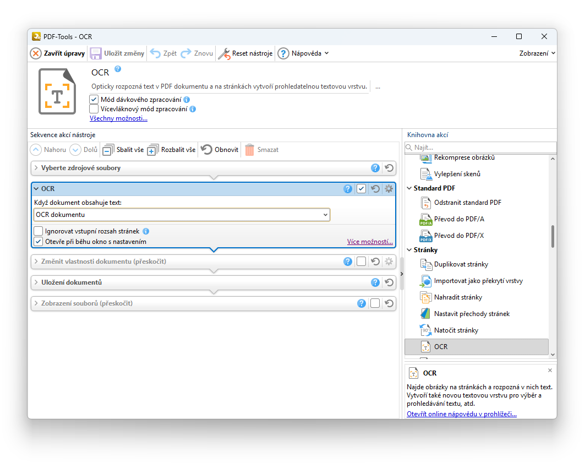Click the ellipsis next to OCR description

click(378, 86)
